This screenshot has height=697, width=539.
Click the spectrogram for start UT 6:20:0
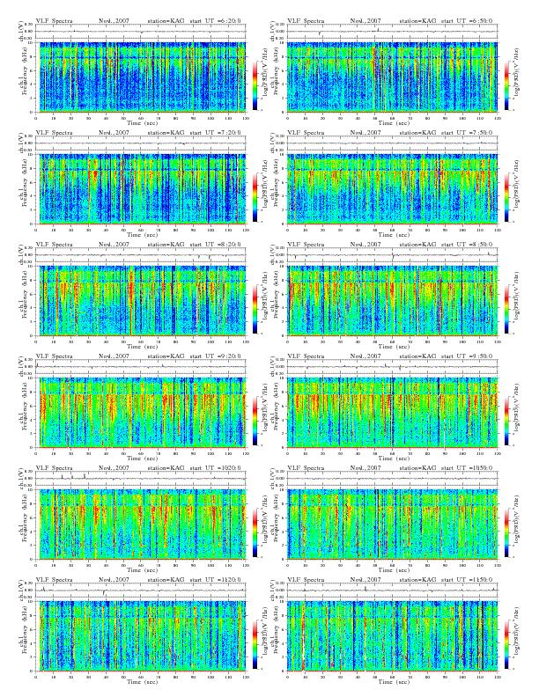(141, 77)
